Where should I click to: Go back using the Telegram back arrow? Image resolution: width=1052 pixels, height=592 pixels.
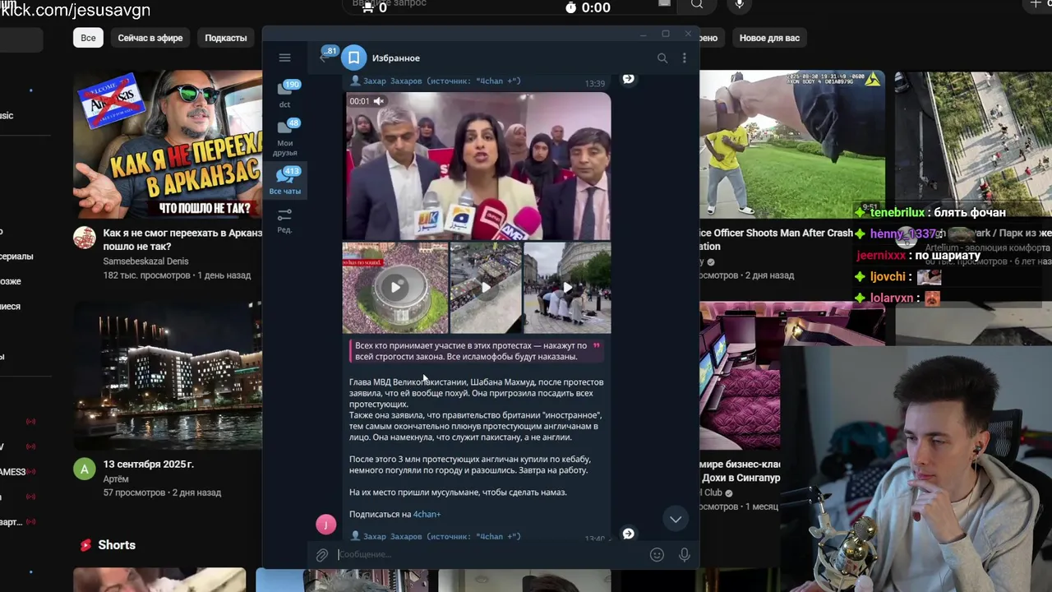pyautogui.click(x=323, y=58)
